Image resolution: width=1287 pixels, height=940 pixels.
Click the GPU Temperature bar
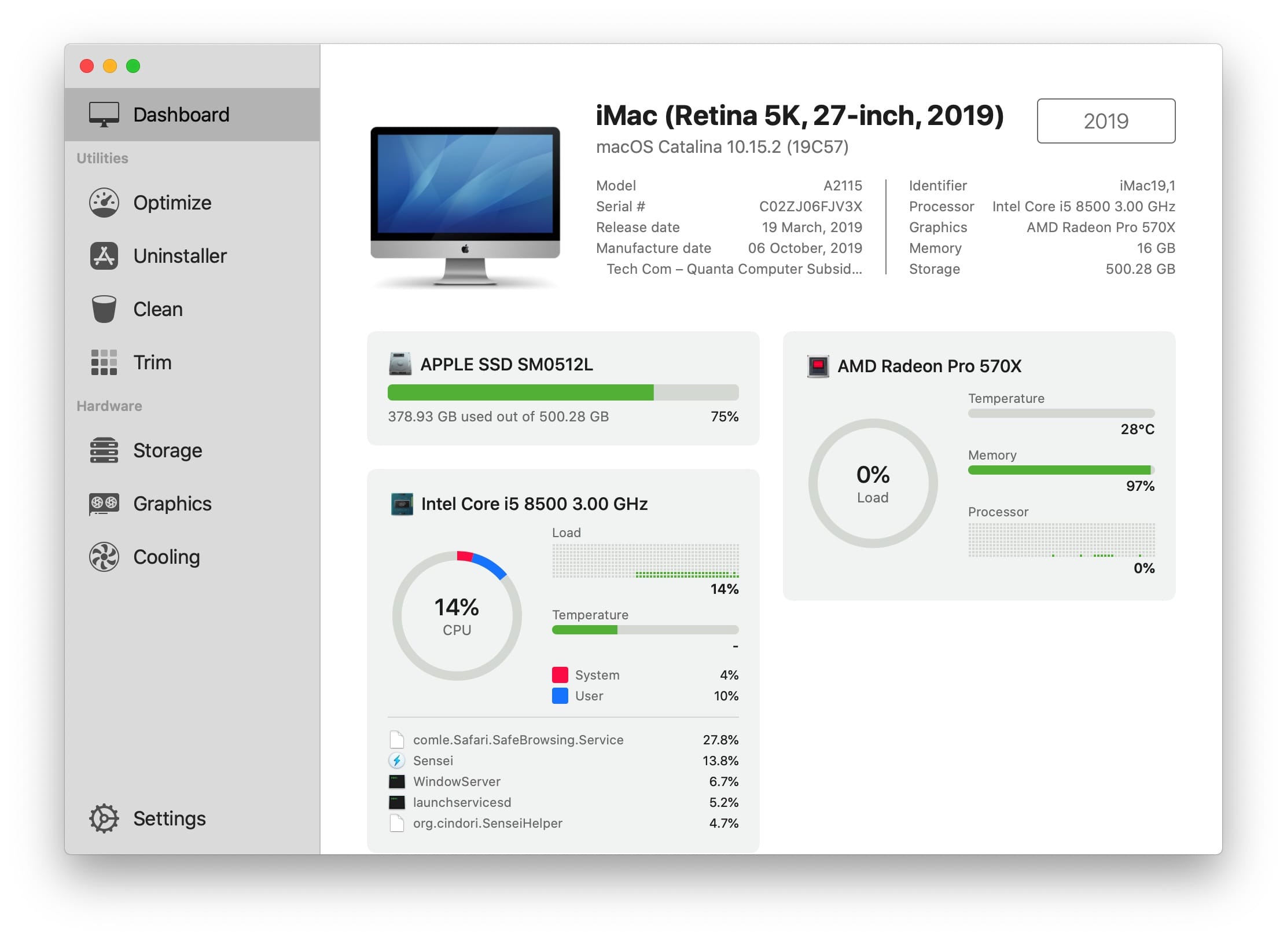pyautogui.click(x=1061, y=413)
